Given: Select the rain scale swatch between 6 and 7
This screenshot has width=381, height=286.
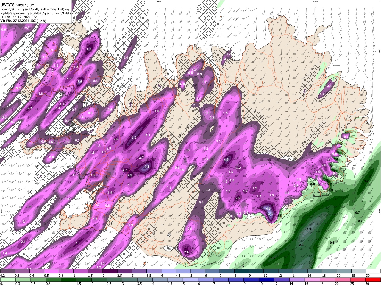Looking at the screenshot, I should tap(206, 279).
